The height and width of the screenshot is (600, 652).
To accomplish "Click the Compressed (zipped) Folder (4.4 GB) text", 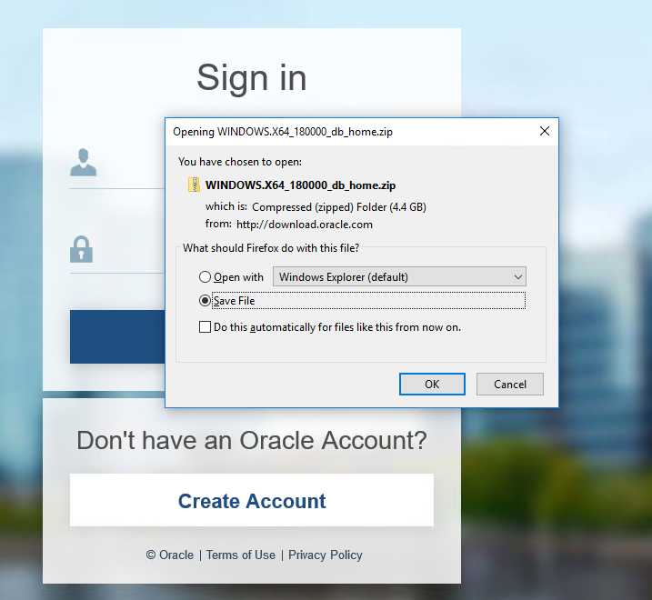I will click(x=339, y=207).
